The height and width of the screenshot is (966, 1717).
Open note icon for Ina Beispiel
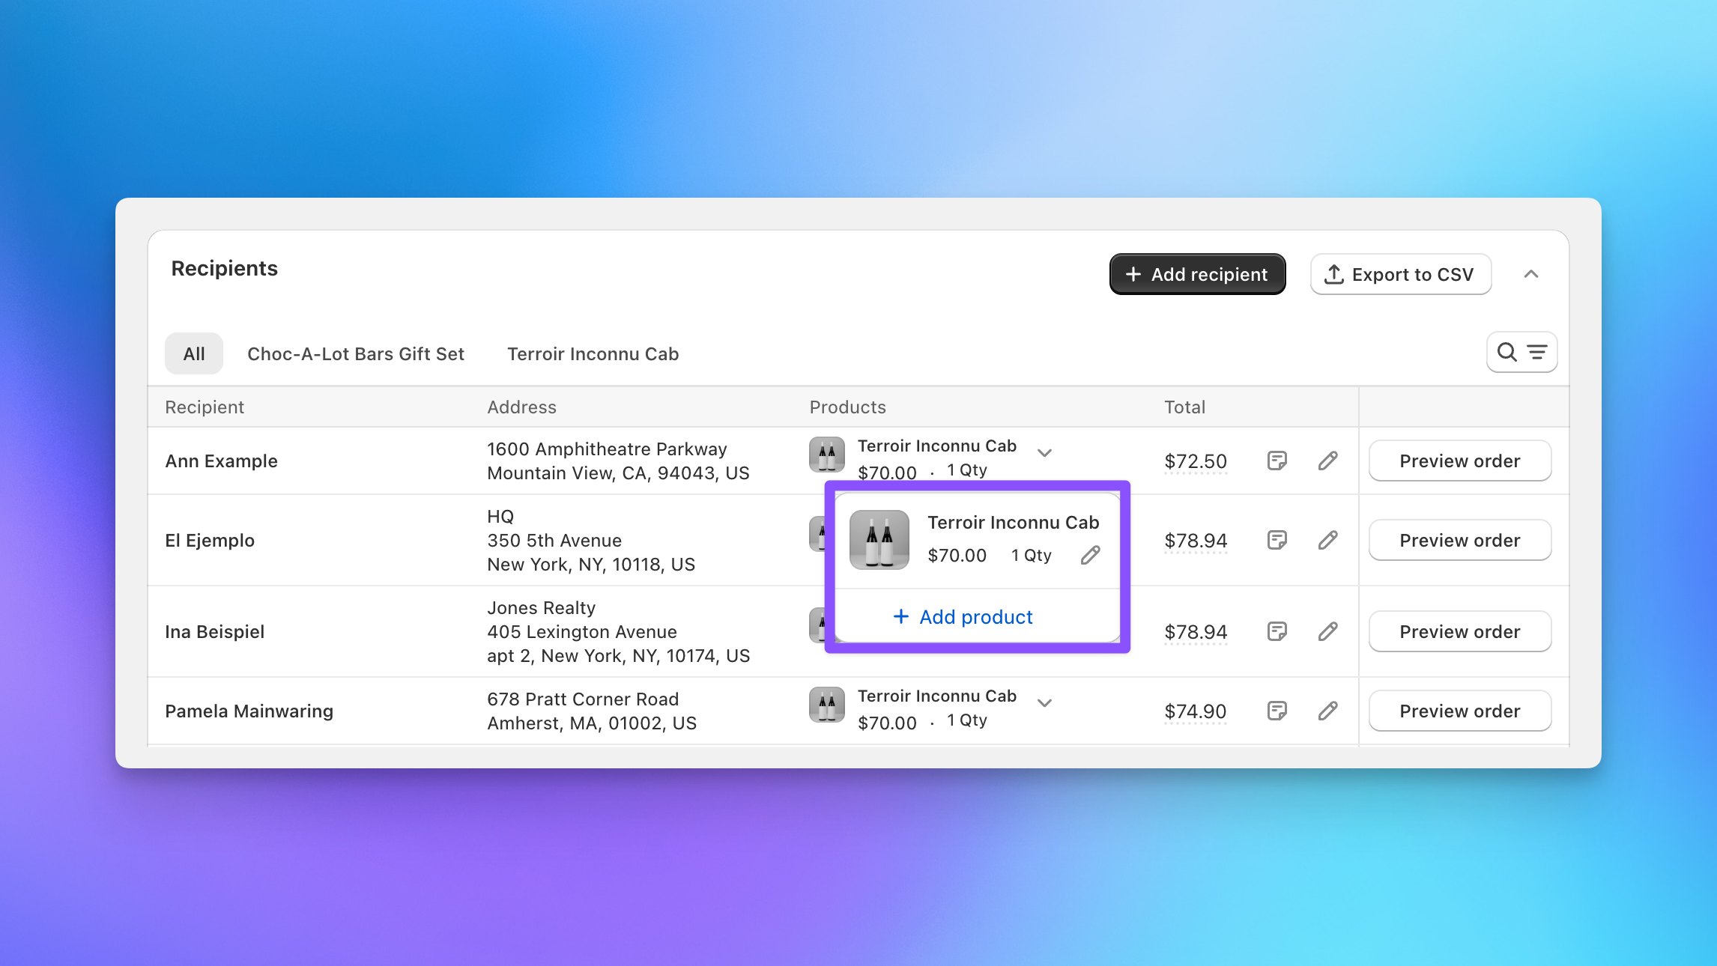[x=1277, y=631]
